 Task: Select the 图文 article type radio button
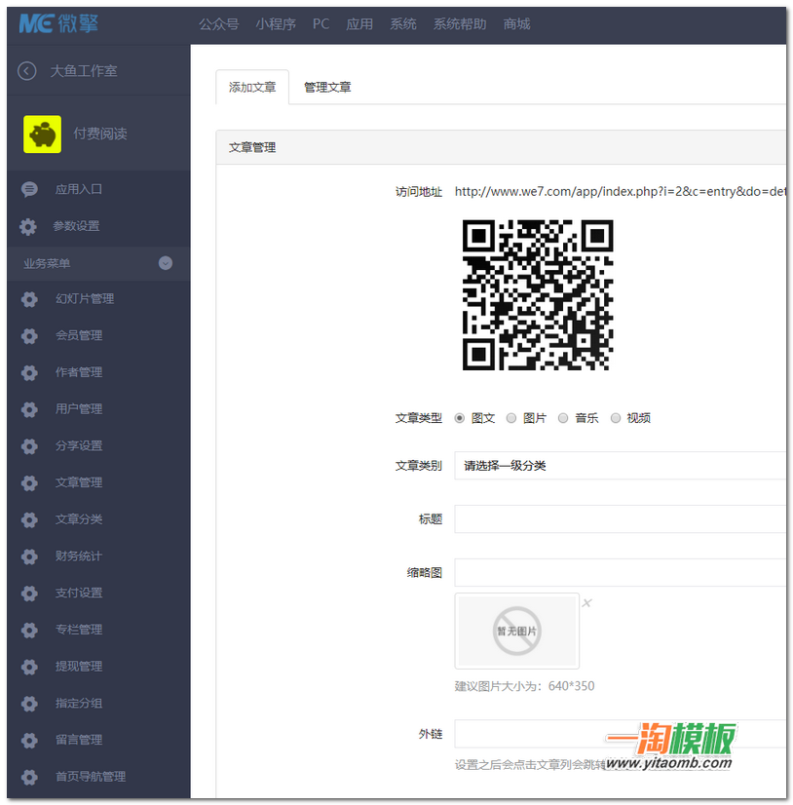point(460,418)
